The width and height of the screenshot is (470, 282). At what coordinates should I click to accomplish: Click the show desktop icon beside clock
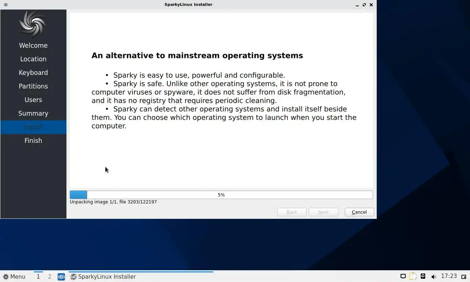pyautogui.click(x=463, y=276)
